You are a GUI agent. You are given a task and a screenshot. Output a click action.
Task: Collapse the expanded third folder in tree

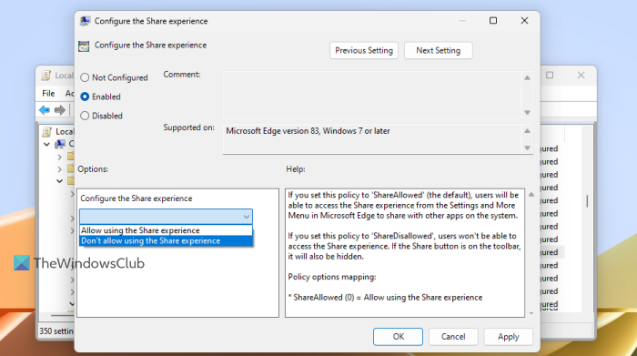(60, 181)
